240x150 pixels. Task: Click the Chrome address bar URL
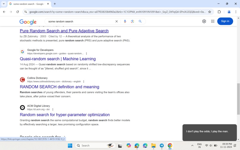click(117, 12)
